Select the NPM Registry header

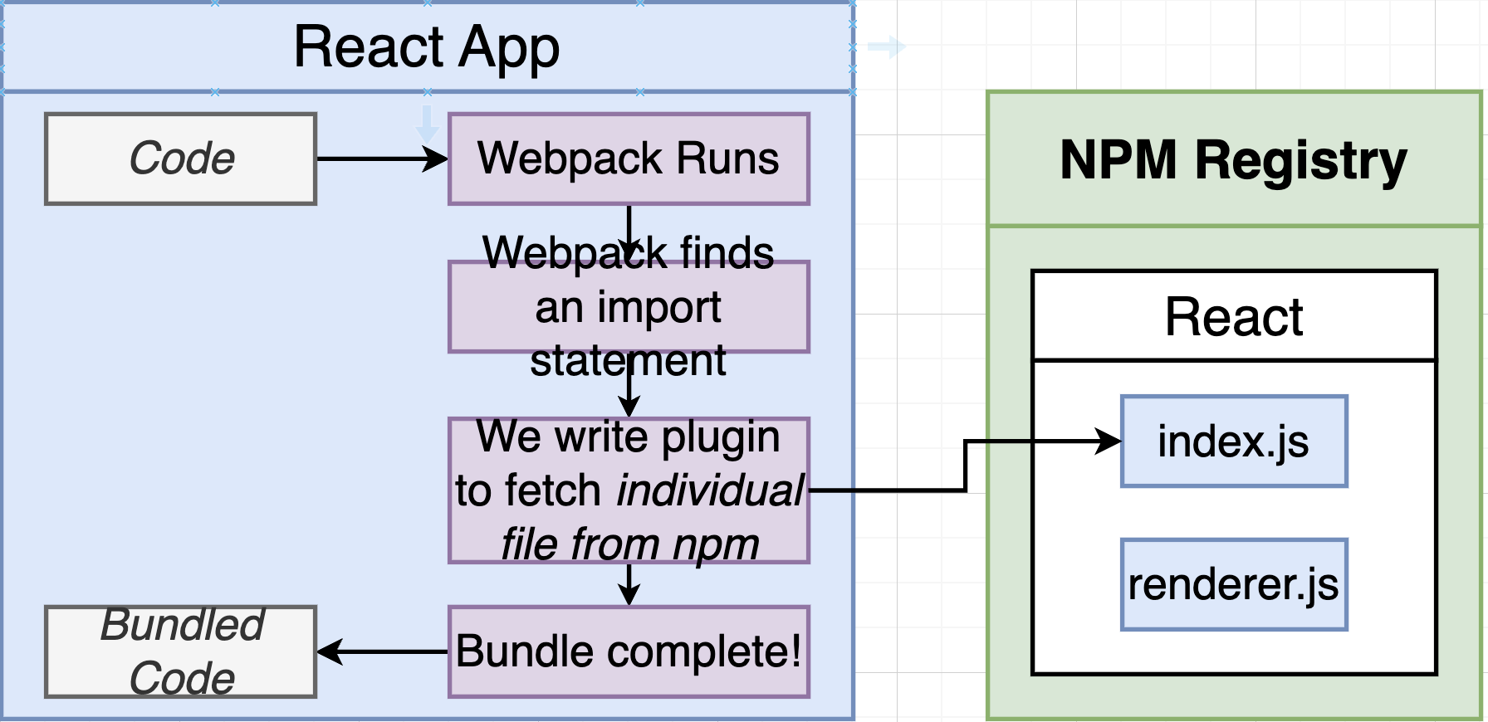pos(1234,159)
